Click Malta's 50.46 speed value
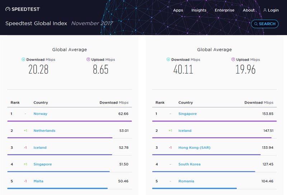Screen dimensions: 287x195 coord(123,181)
